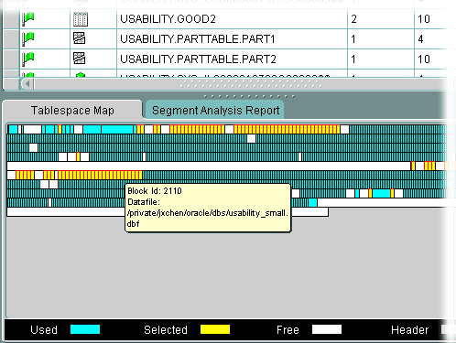Click the horizontal scrollbar left arrow
This screenshot has width=456, height=343.
(27, 83)
